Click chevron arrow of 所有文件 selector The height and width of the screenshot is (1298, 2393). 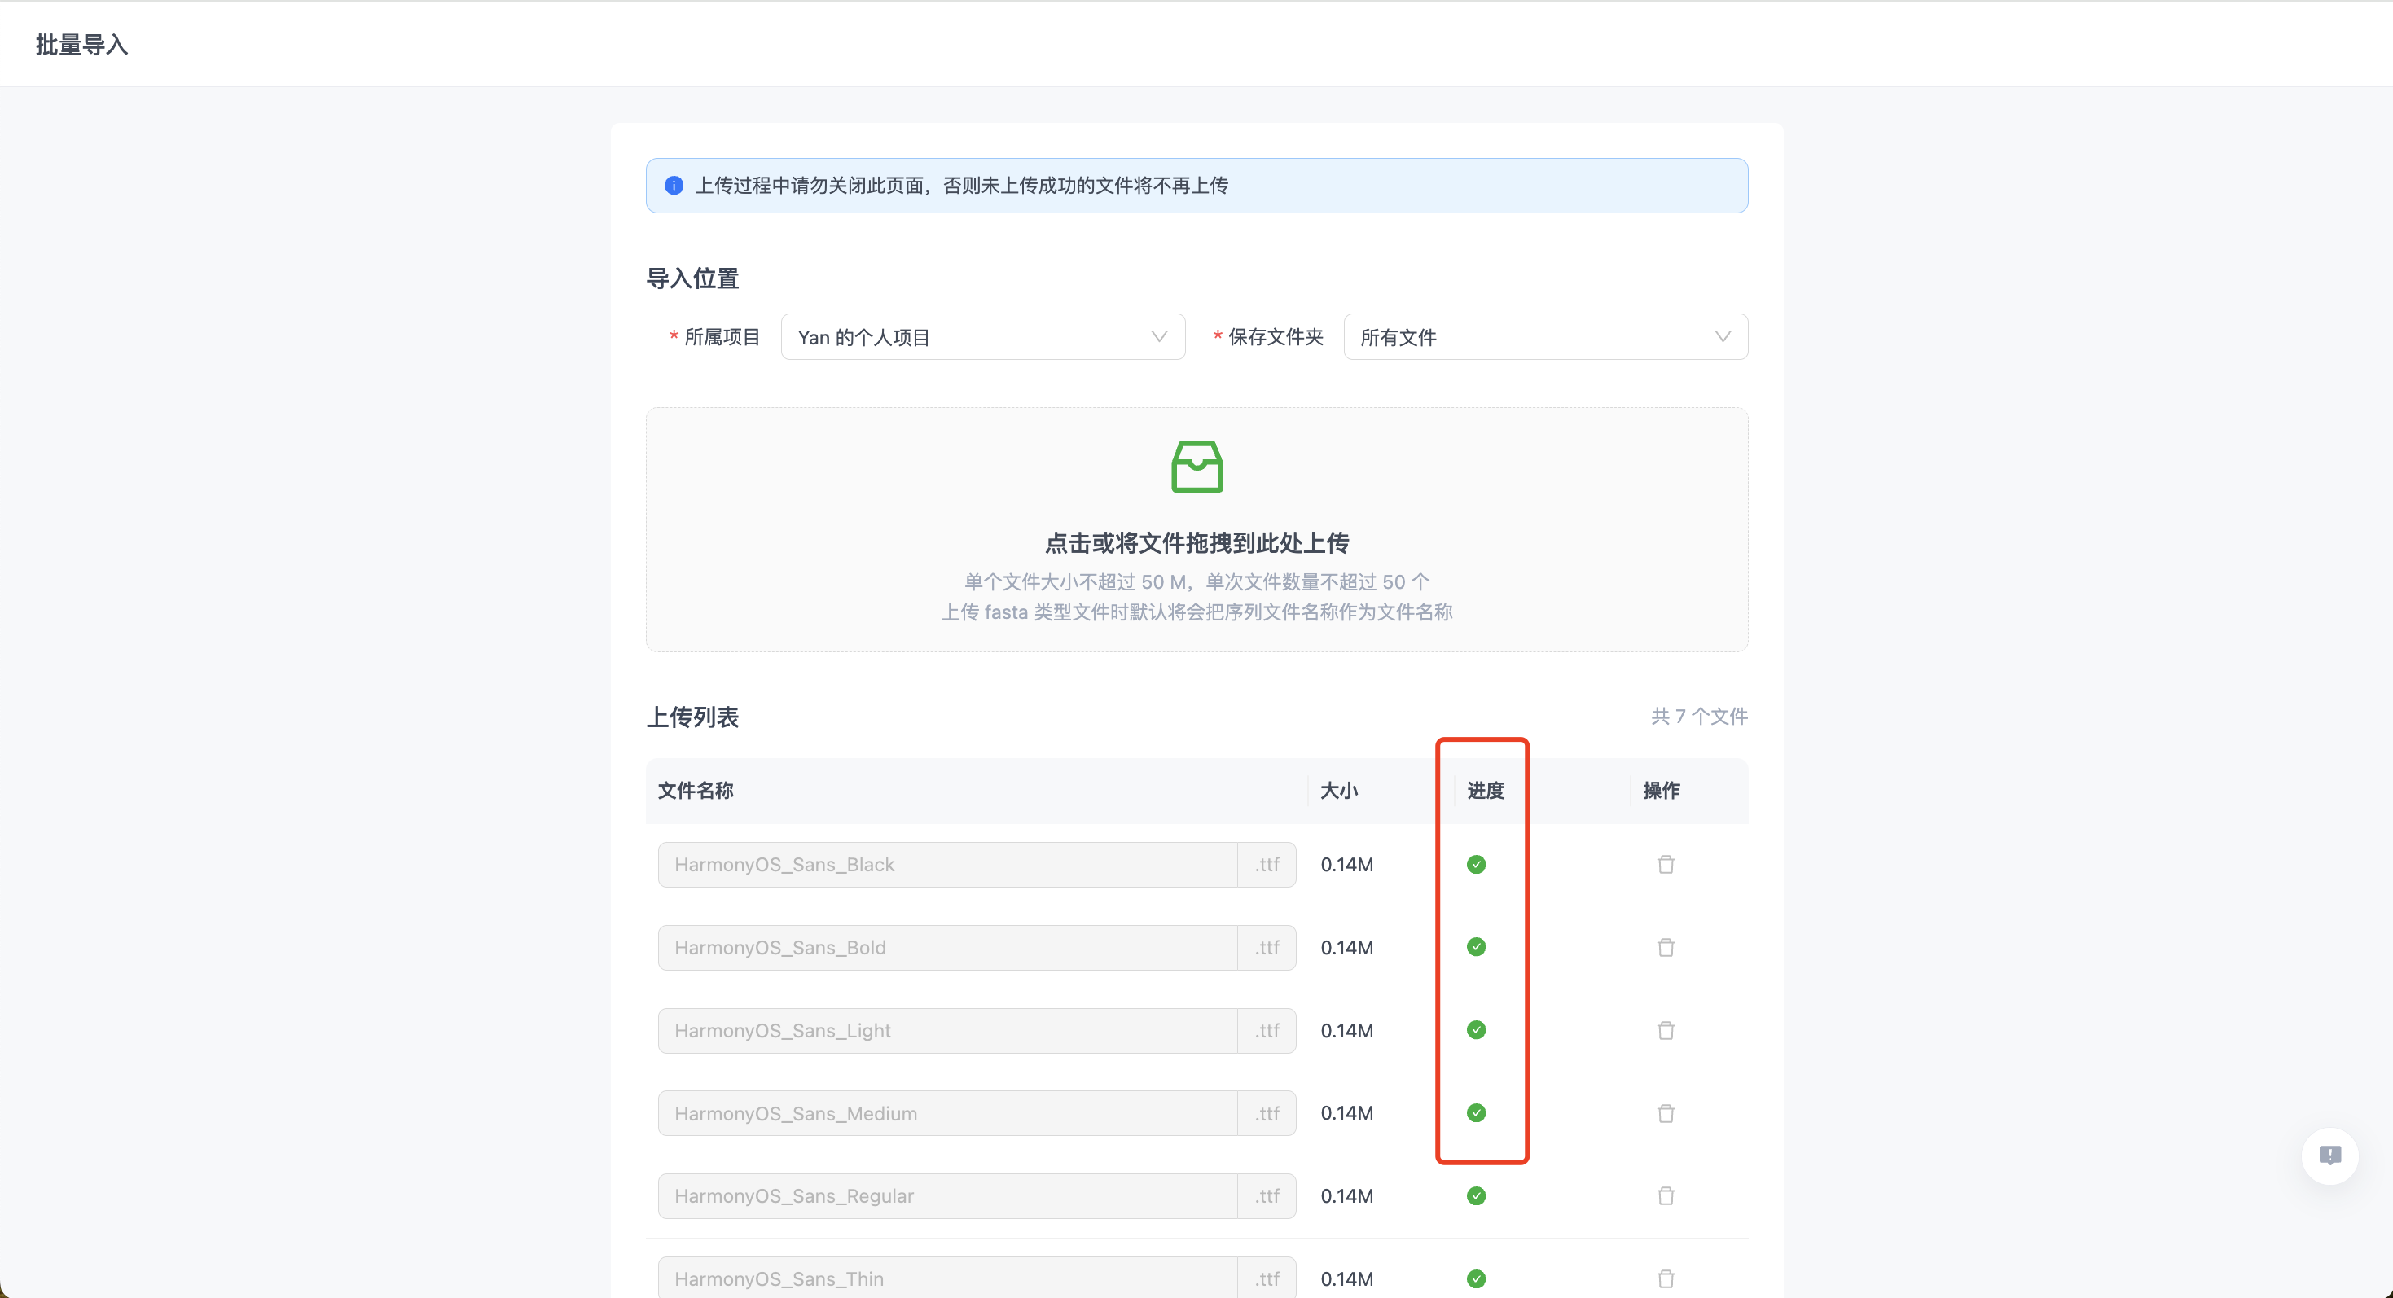point(1723,337)
